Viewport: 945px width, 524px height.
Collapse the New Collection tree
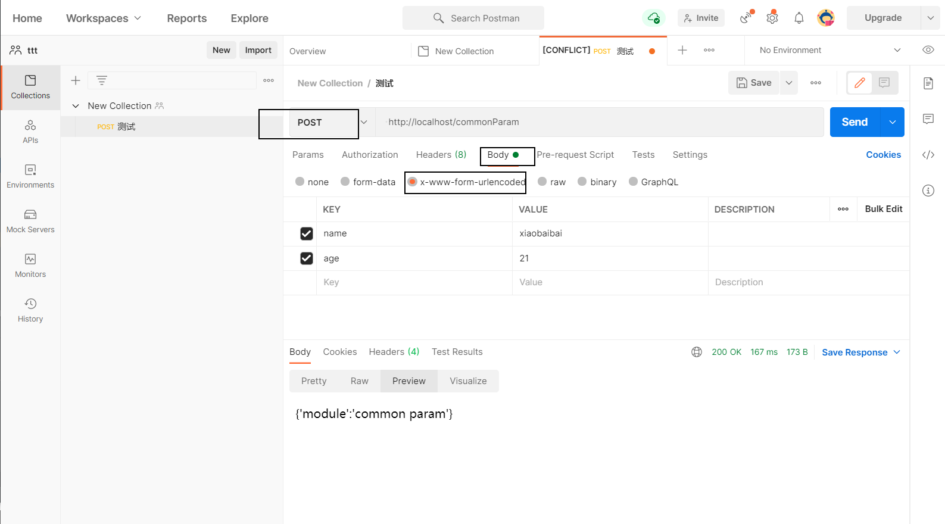click(76, 106)
